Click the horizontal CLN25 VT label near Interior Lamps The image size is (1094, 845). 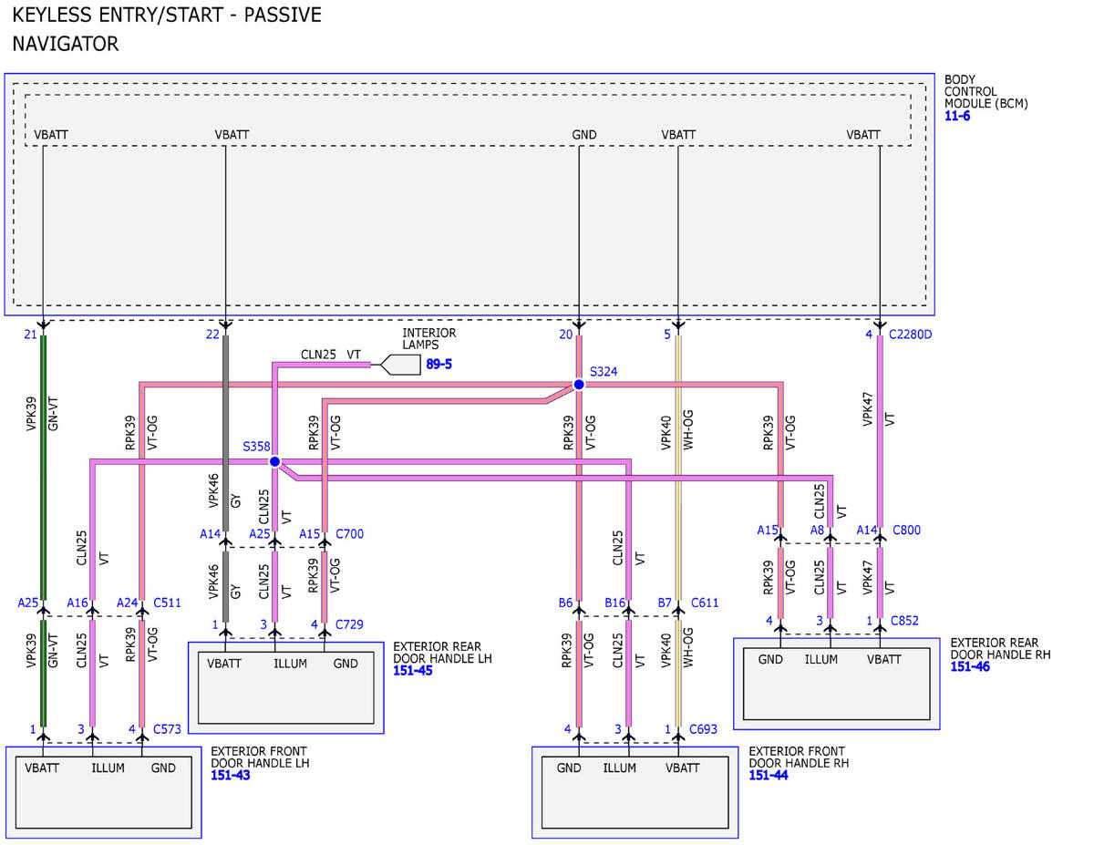[x=331, y=354]
